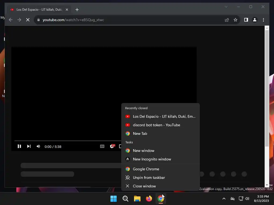Open a new tab with plus button
This screenshot has width=274, height=205.
pyautogui.click(x=77, y=10)
